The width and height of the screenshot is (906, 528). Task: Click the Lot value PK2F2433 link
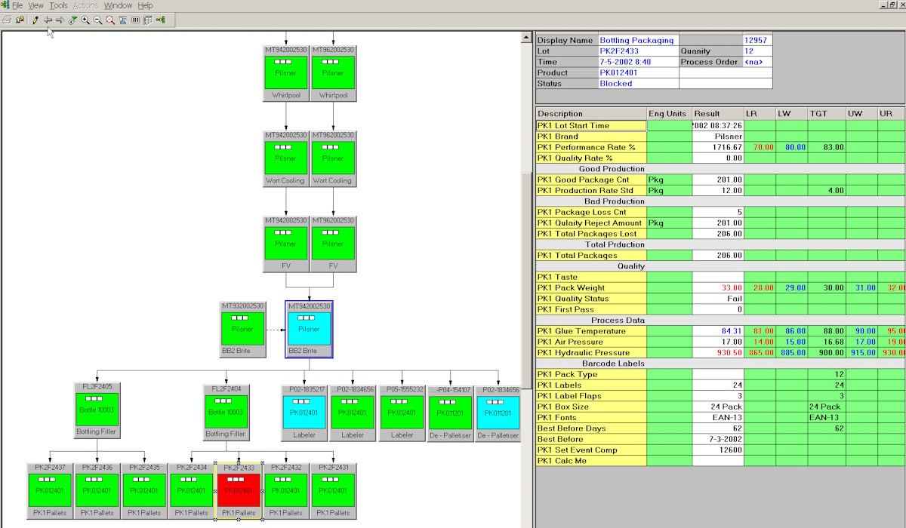pyautogui.click(x=616, y=51)
